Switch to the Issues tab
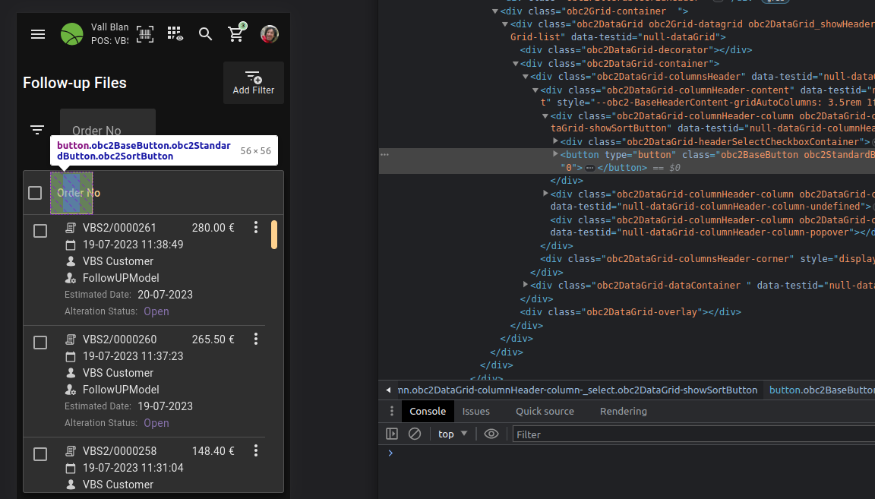875x499 pixels. tap(476, 412)
